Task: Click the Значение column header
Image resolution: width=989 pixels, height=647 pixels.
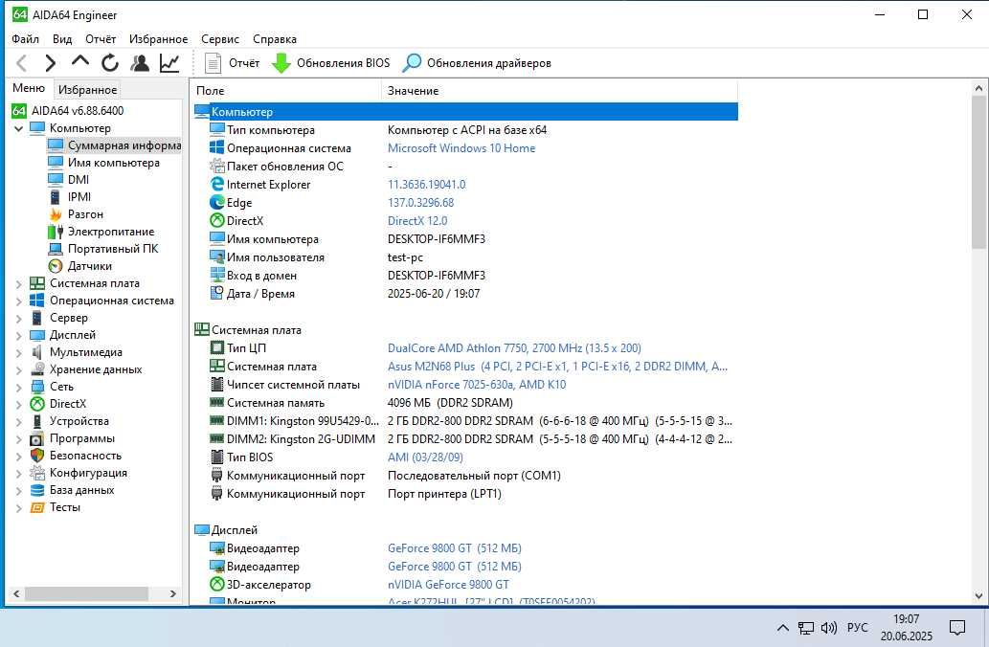Action: [559, 91]
